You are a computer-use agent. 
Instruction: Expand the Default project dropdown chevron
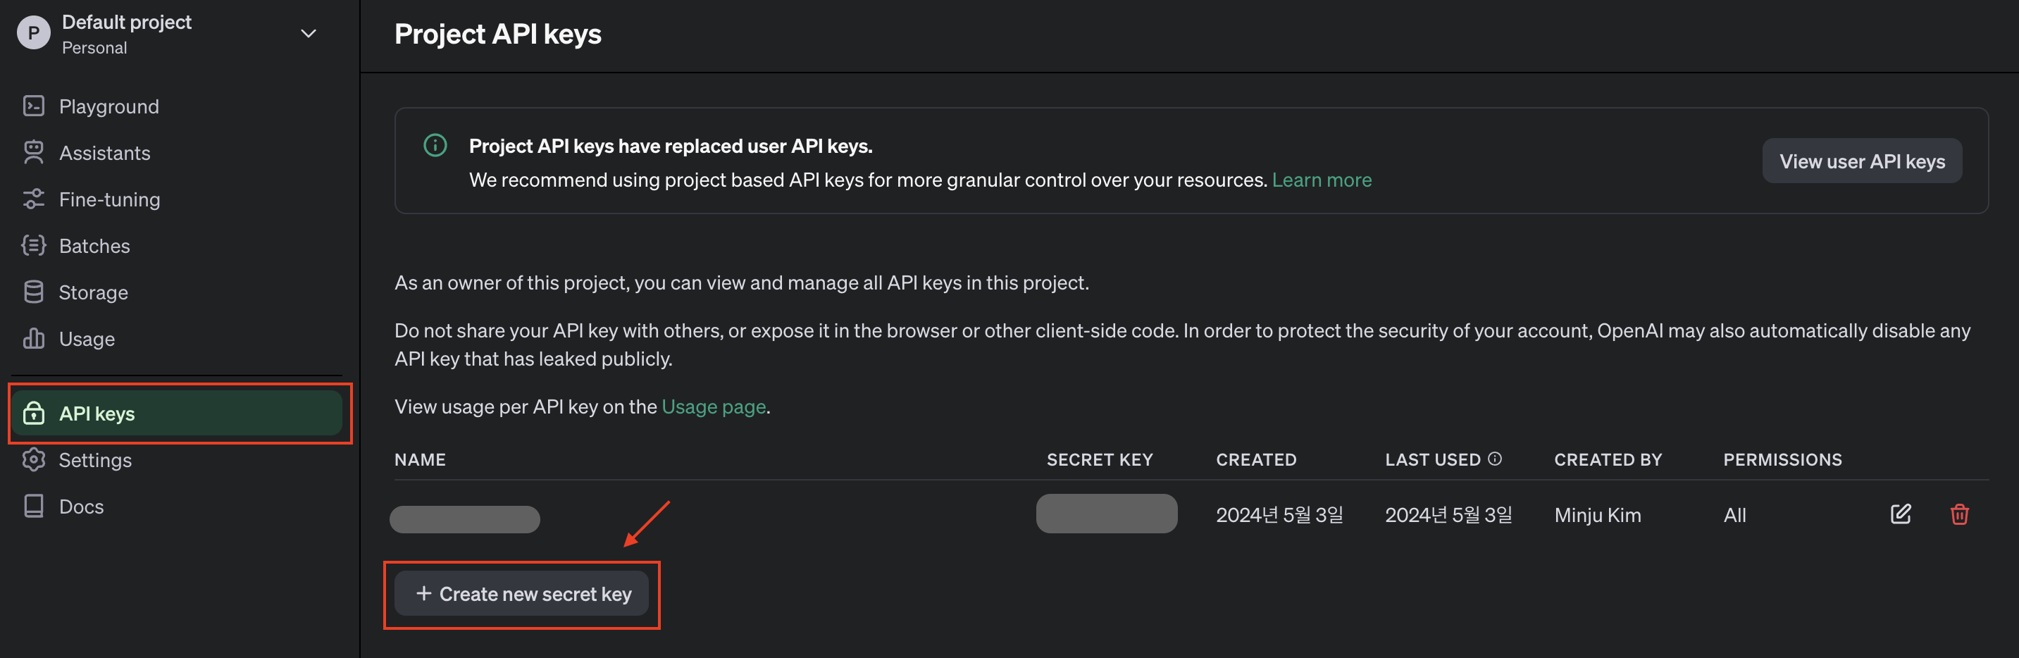pyautogui.click(x=309, y=33)
